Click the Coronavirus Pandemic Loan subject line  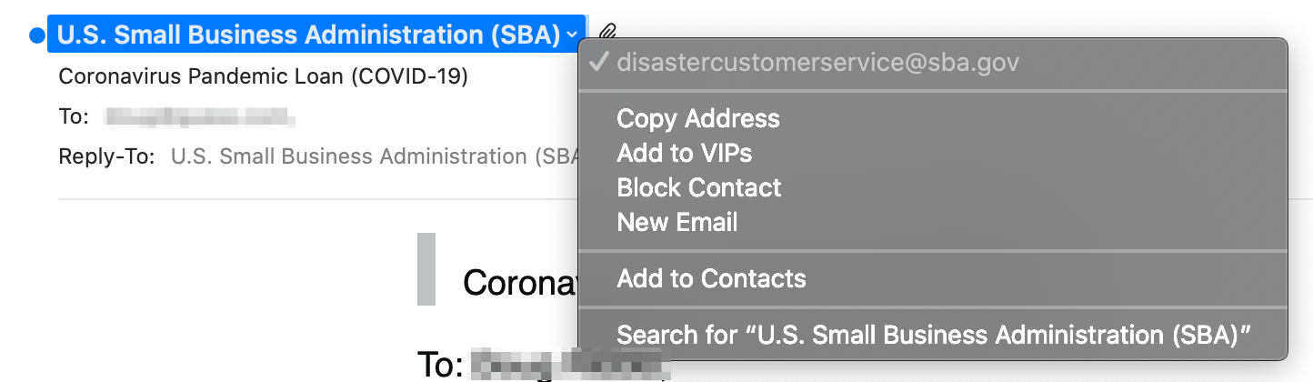[263, 76]
